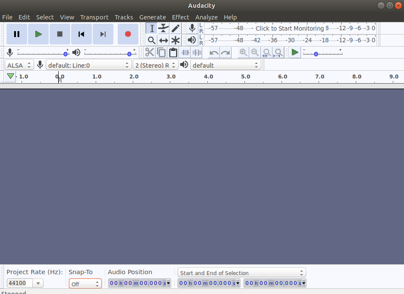Select the Multi-Tool asterisk icon
This screenshot has height=294, width=404.
175,40
